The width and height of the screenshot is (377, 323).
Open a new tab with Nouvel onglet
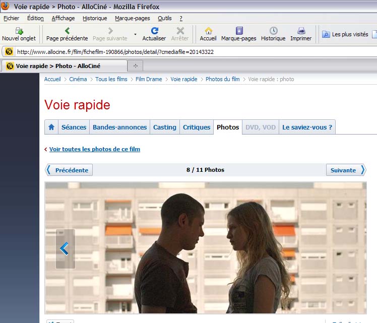(19, 34)
